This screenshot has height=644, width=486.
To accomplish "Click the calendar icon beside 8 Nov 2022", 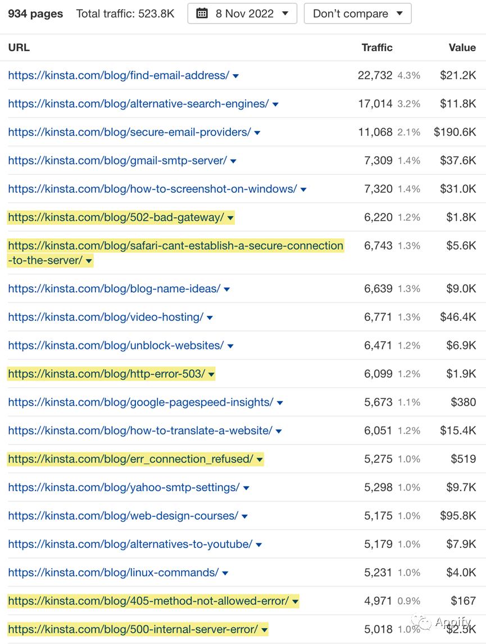I will pos(202,13).
